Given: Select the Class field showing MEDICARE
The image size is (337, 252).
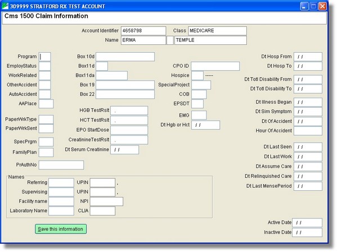Looking at the screenshot, I should point(217,31).
